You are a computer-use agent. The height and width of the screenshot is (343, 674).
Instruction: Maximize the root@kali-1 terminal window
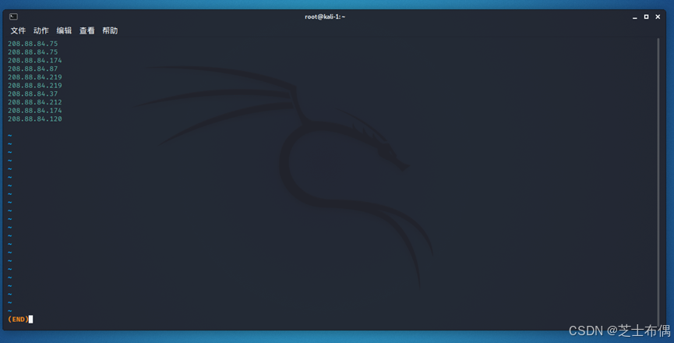click(646, 17)
